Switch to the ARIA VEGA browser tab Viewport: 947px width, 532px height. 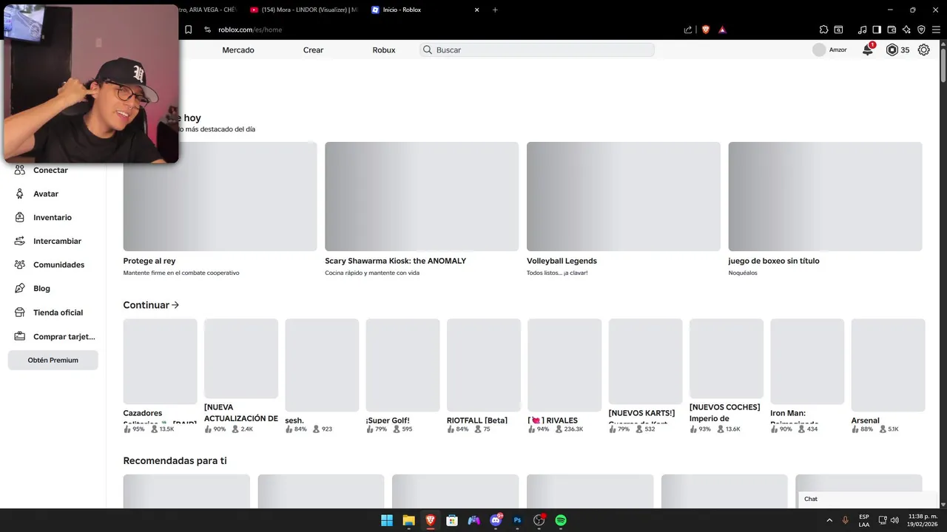(207, 10)
